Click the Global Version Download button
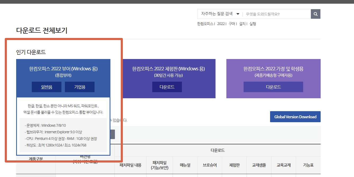The width and height of the screenshot is (354, 177). point(295,117)
